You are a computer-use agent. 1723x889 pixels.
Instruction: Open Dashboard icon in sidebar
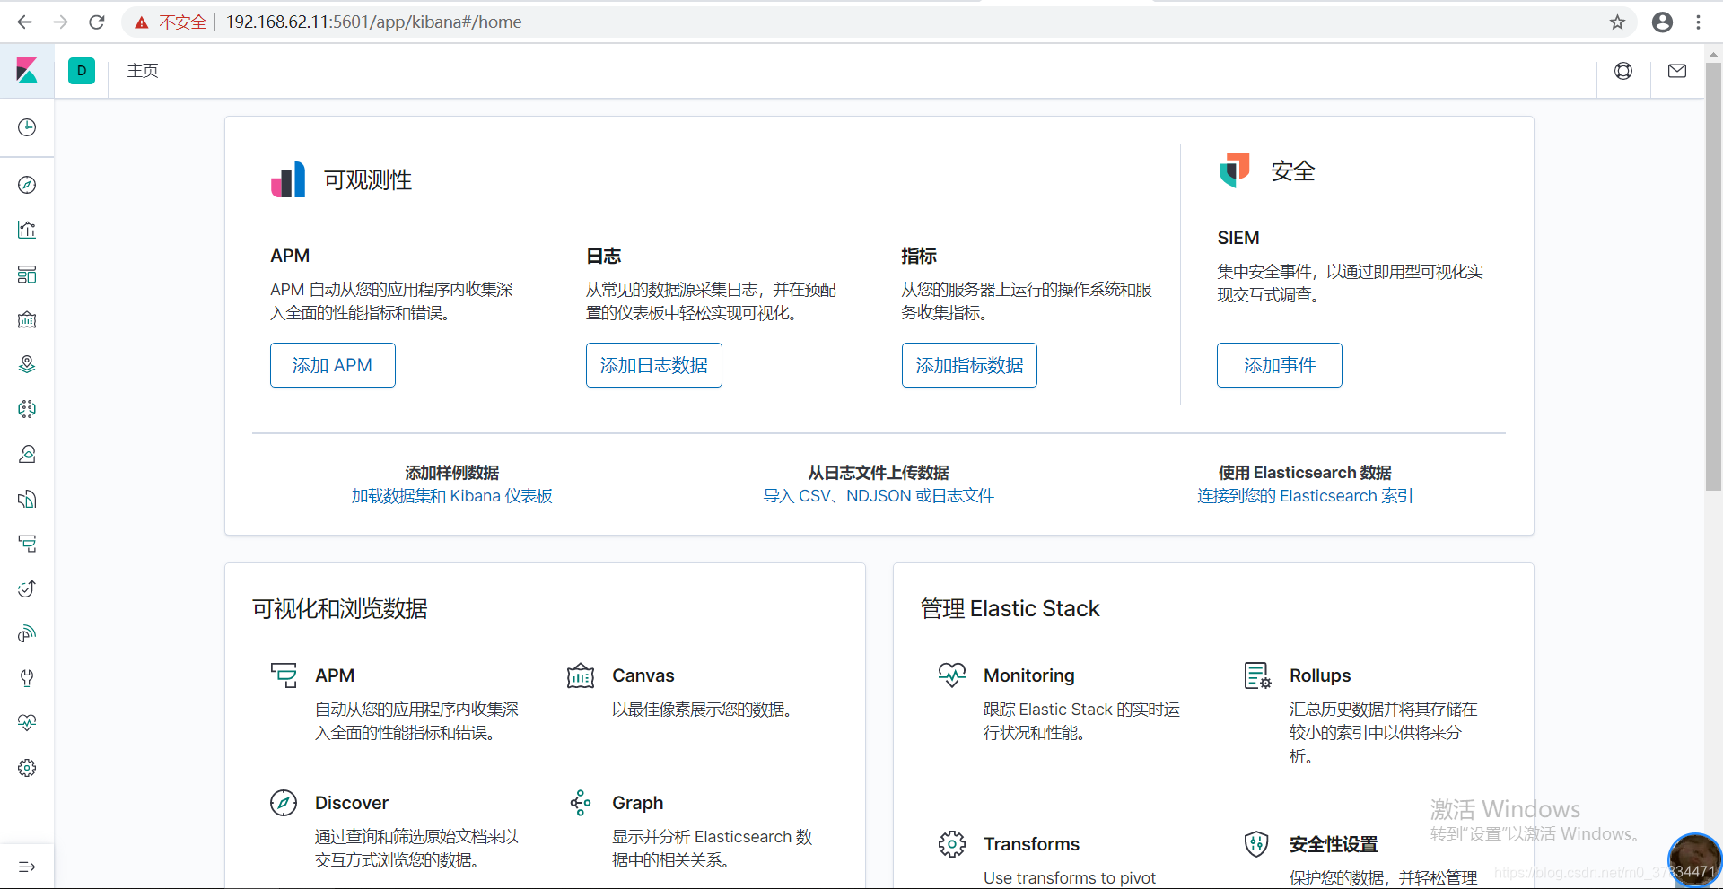(27, 275)
